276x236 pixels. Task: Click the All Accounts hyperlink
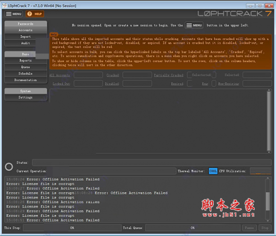[59, 75]
